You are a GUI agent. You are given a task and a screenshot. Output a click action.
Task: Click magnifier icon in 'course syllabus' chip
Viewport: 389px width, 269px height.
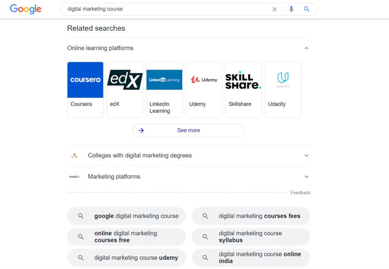click(205, 237)
